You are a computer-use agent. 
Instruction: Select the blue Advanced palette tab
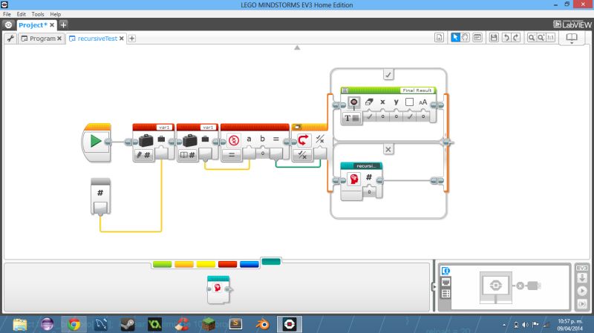[x=249, y=264]
